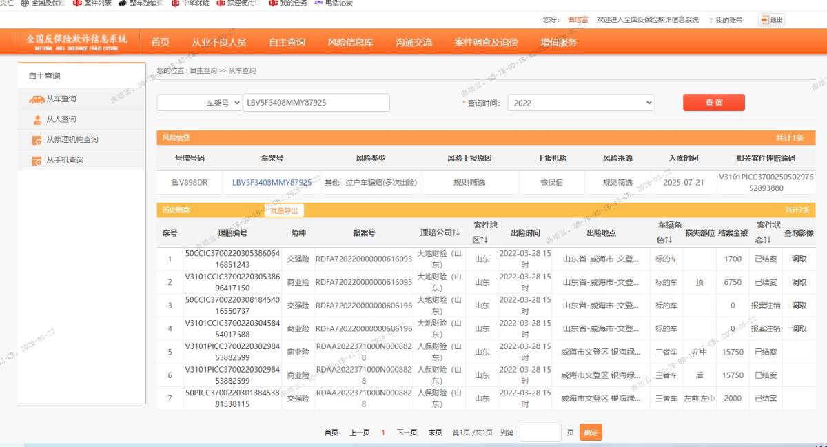The width and height of the screenshot is (827, 447).
Task: Click the 从手机查询 sidebar icon
Action: (x=37, y=161)
